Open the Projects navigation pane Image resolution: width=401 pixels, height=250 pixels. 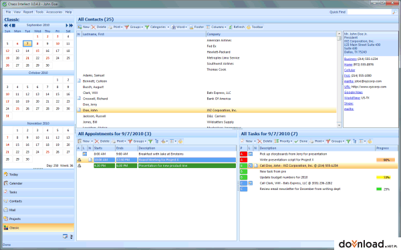click(x=38, y=219)
